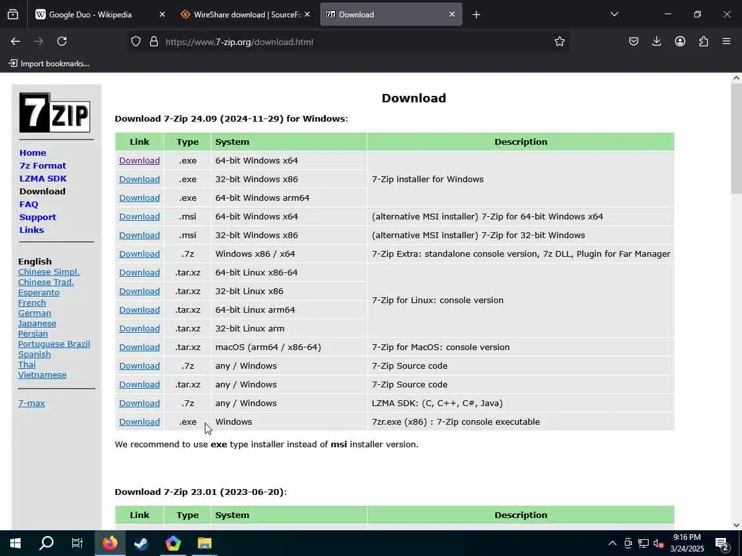Screen dimensions: 742x556
Task: Open a new browser tab
Action: point(477,15)
